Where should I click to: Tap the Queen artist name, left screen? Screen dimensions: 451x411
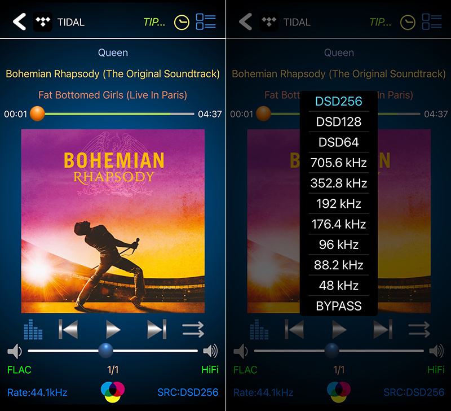pos(113,53)
